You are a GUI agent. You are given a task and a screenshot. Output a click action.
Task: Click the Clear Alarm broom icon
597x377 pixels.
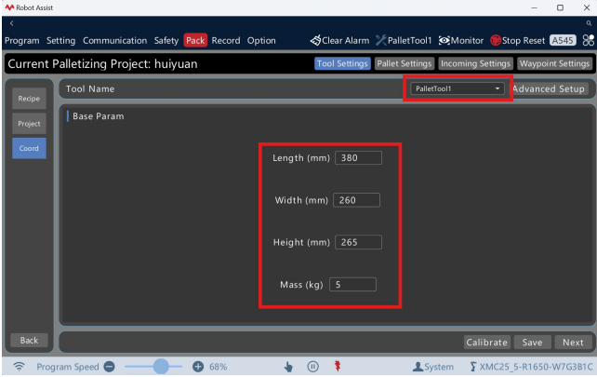(x=315, y=40)
